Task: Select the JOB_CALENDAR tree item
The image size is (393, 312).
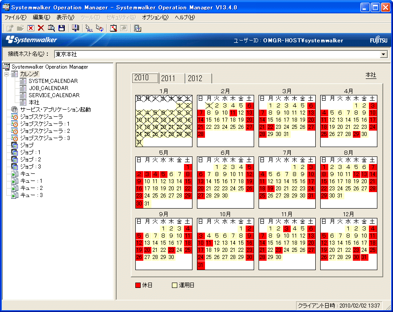Action: click(49, 88)
